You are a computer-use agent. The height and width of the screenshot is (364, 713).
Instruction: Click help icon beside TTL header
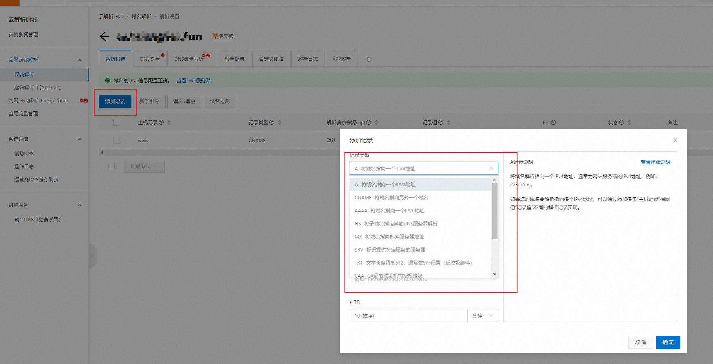[x=553, y=122]
